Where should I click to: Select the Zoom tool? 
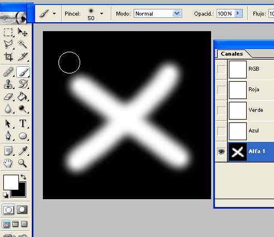point(22,163)
